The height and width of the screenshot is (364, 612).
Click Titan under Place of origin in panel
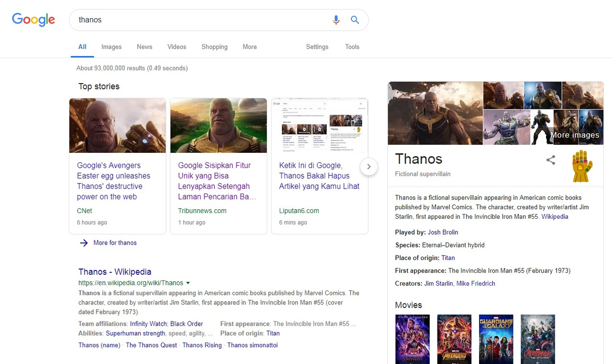point(448,258)
